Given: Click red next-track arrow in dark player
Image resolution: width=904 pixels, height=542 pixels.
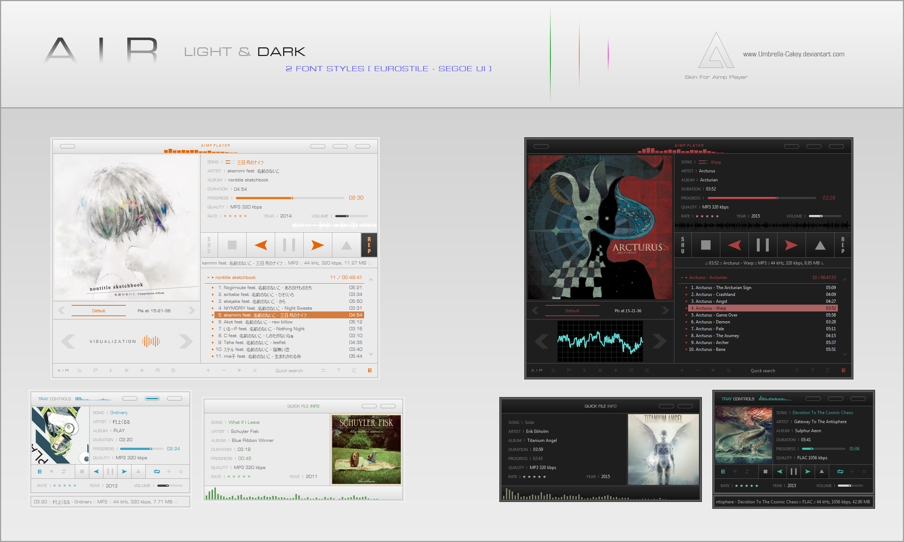Looking at the screenshot, I should point(791,245).
